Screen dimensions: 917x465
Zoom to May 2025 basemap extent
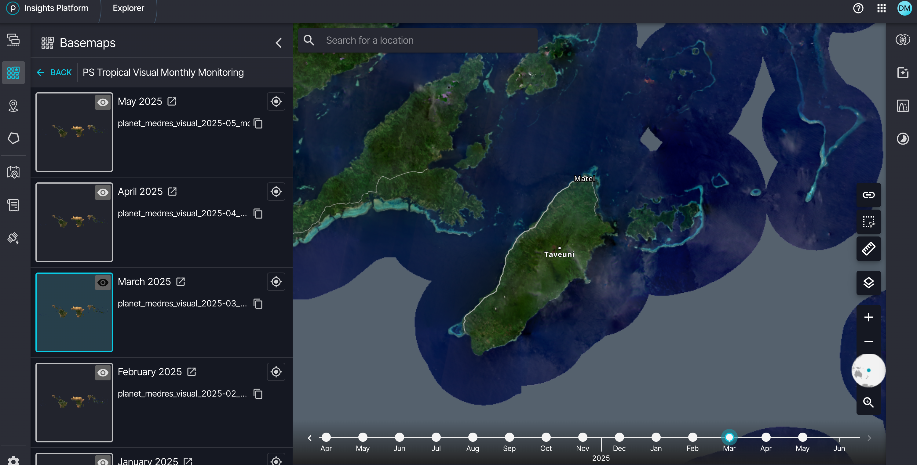click(276, 101)
